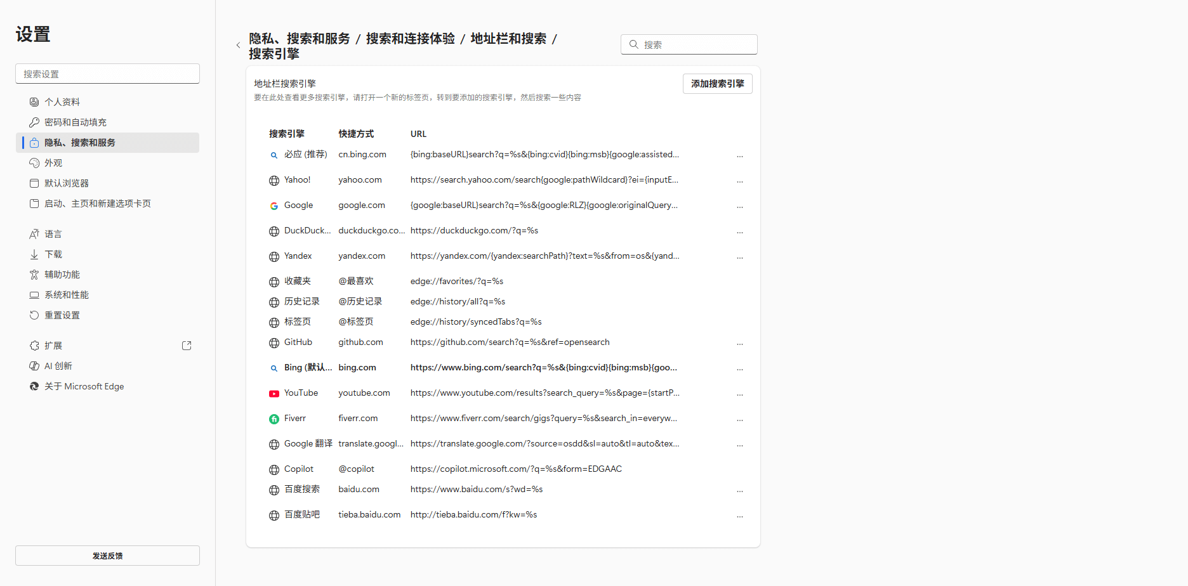Click the 添加搜索引擎 button

717,83
